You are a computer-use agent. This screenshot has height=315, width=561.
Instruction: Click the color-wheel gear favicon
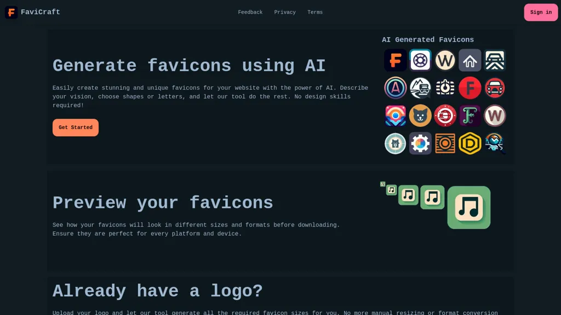point(420,143)
